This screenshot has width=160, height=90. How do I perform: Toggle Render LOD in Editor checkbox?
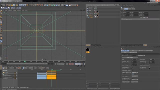point(149,65)
